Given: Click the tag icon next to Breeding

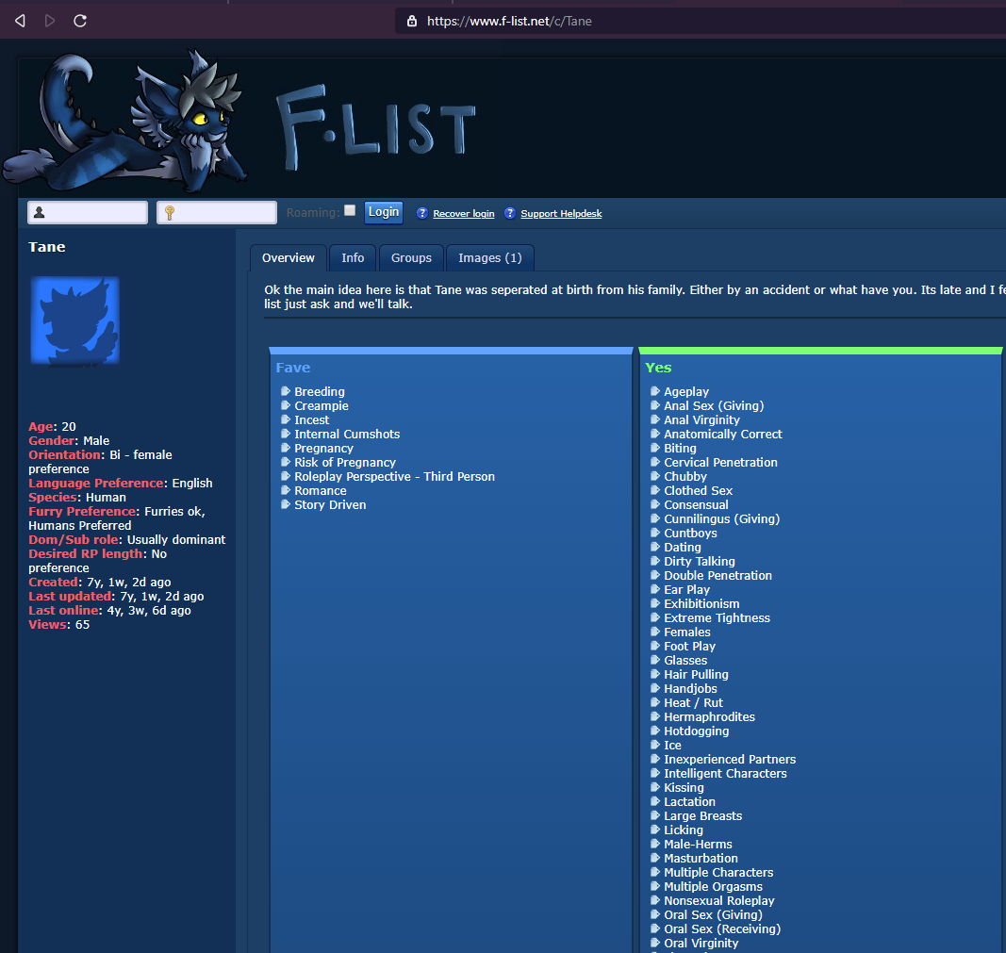Looking at the screenshot, I should coord(286,391).
